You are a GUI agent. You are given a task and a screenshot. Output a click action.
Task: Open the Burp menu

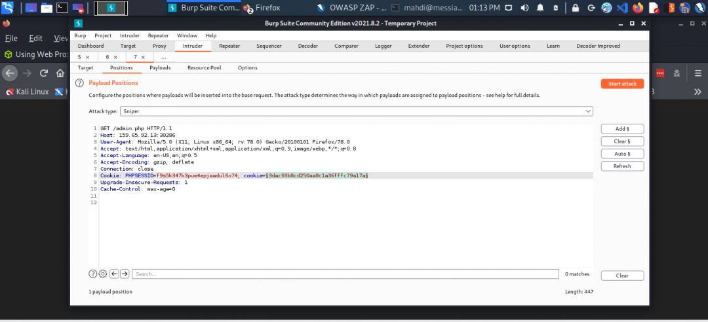[80, 35]
